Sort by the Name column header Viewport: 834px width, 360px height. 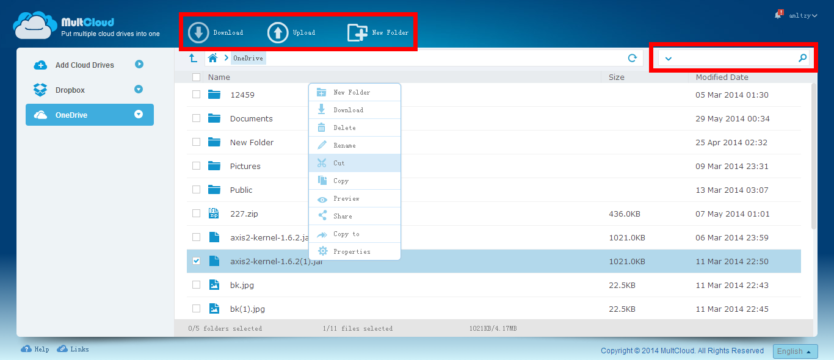[219, 77]
